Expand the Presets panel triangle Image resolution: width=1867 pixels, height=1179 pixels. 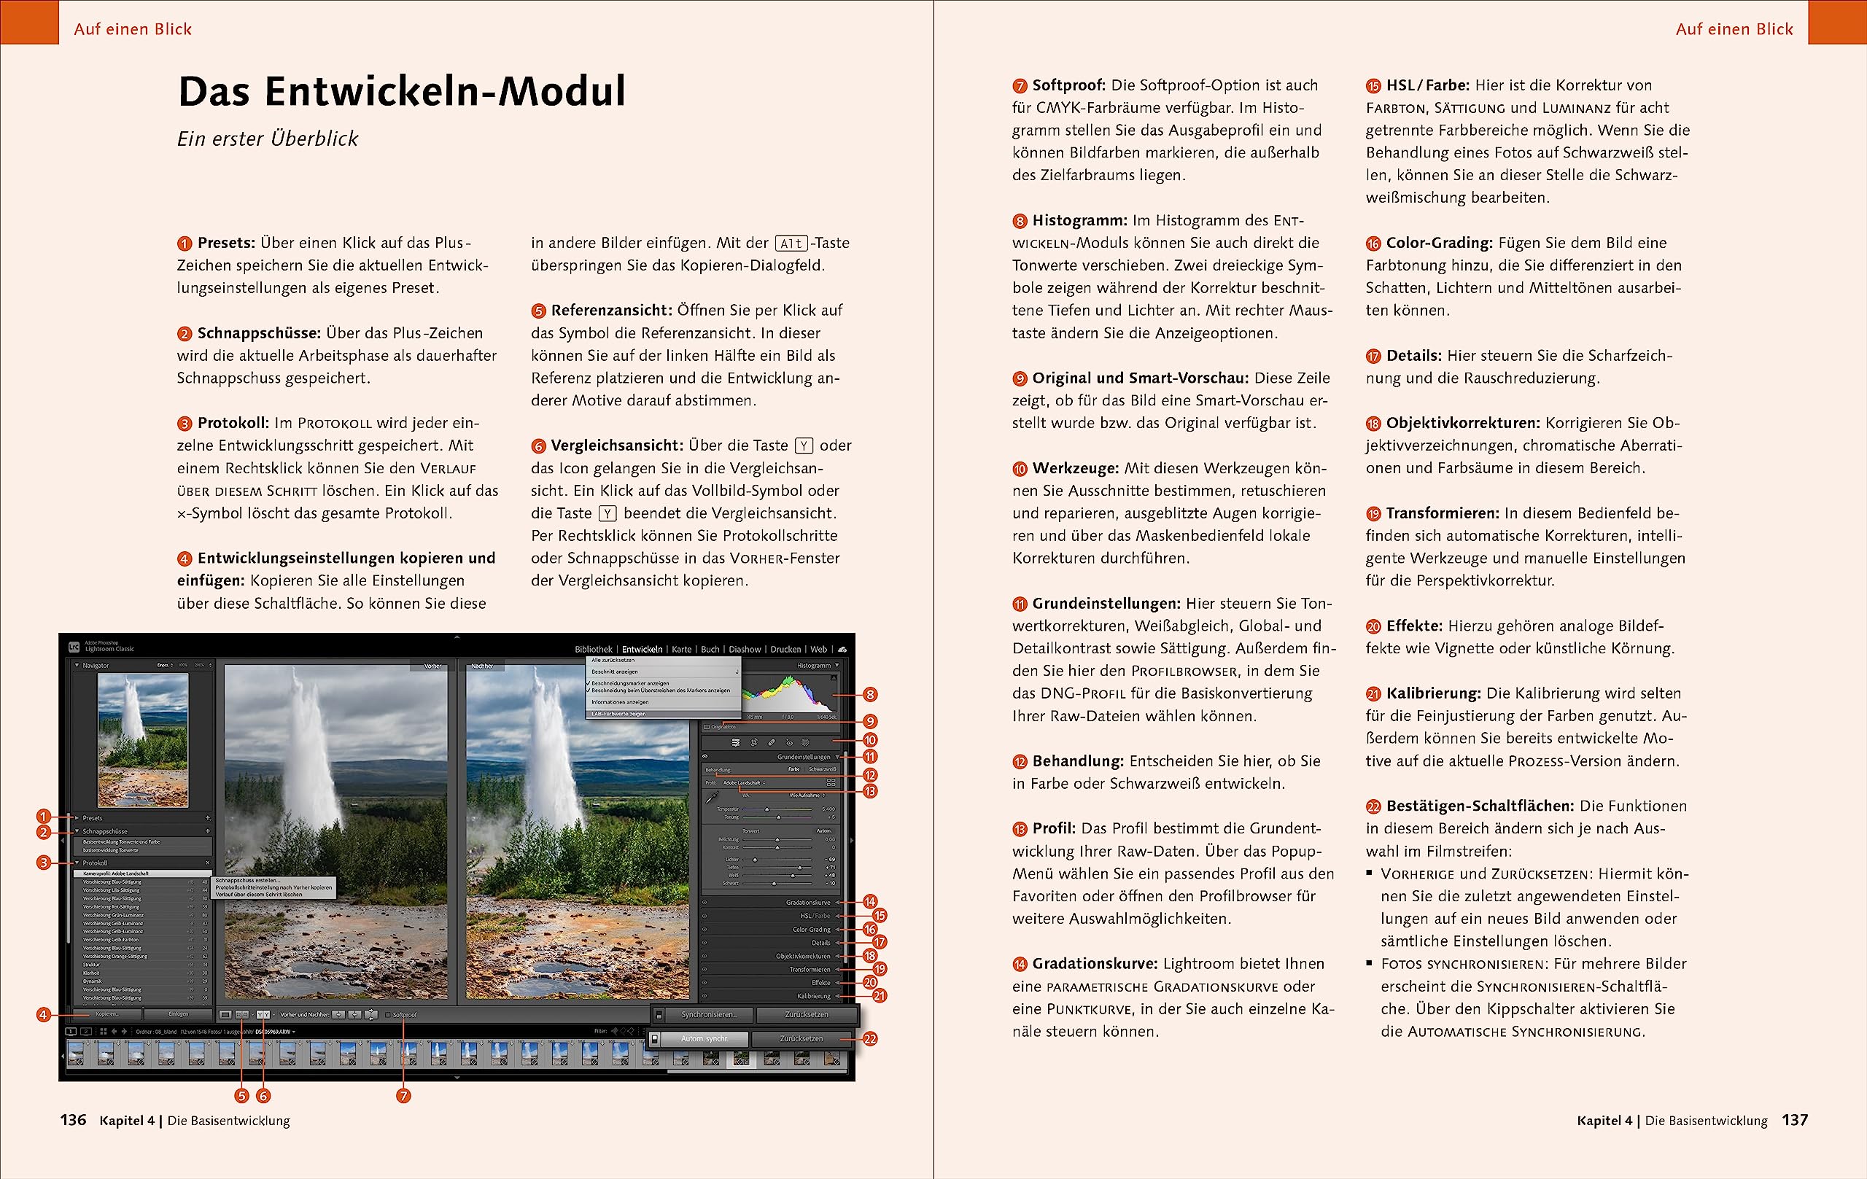point(77,819)
